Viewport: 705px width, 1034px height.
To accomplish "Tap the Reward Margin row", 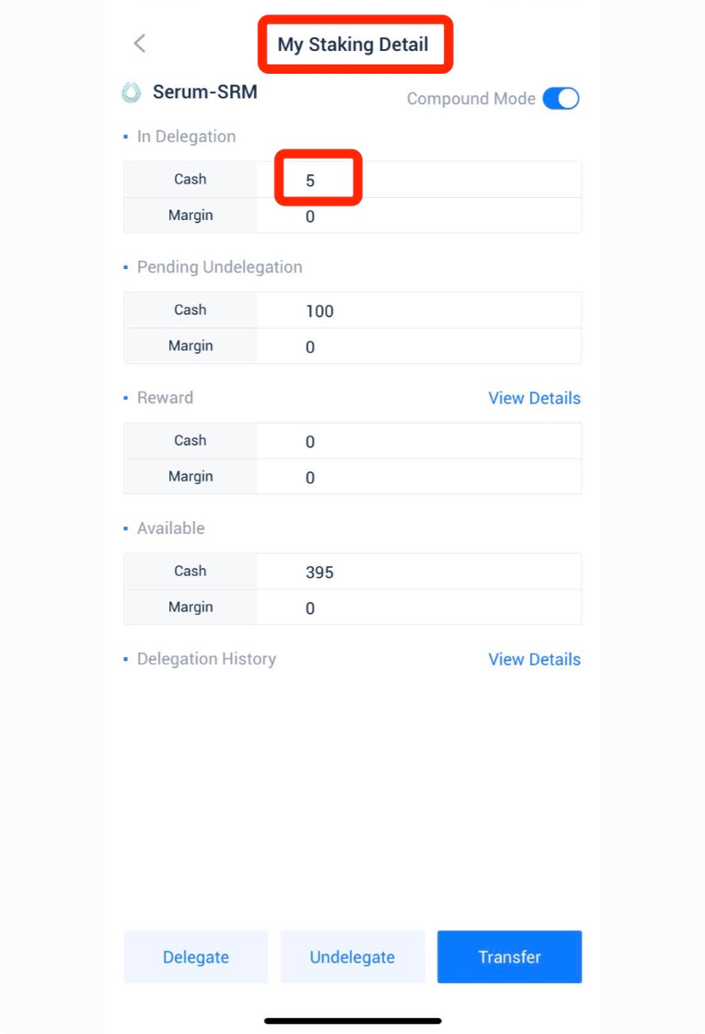I will tap(352, 477).
